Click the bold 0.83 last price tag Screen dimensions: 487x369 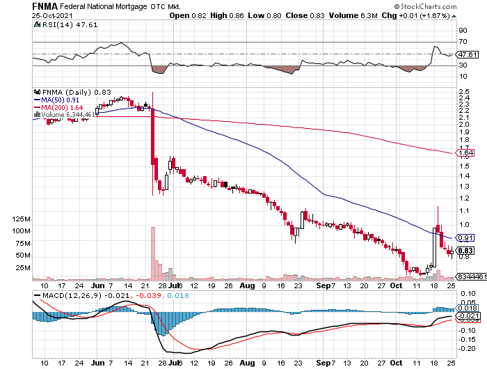tap(465, 251)
